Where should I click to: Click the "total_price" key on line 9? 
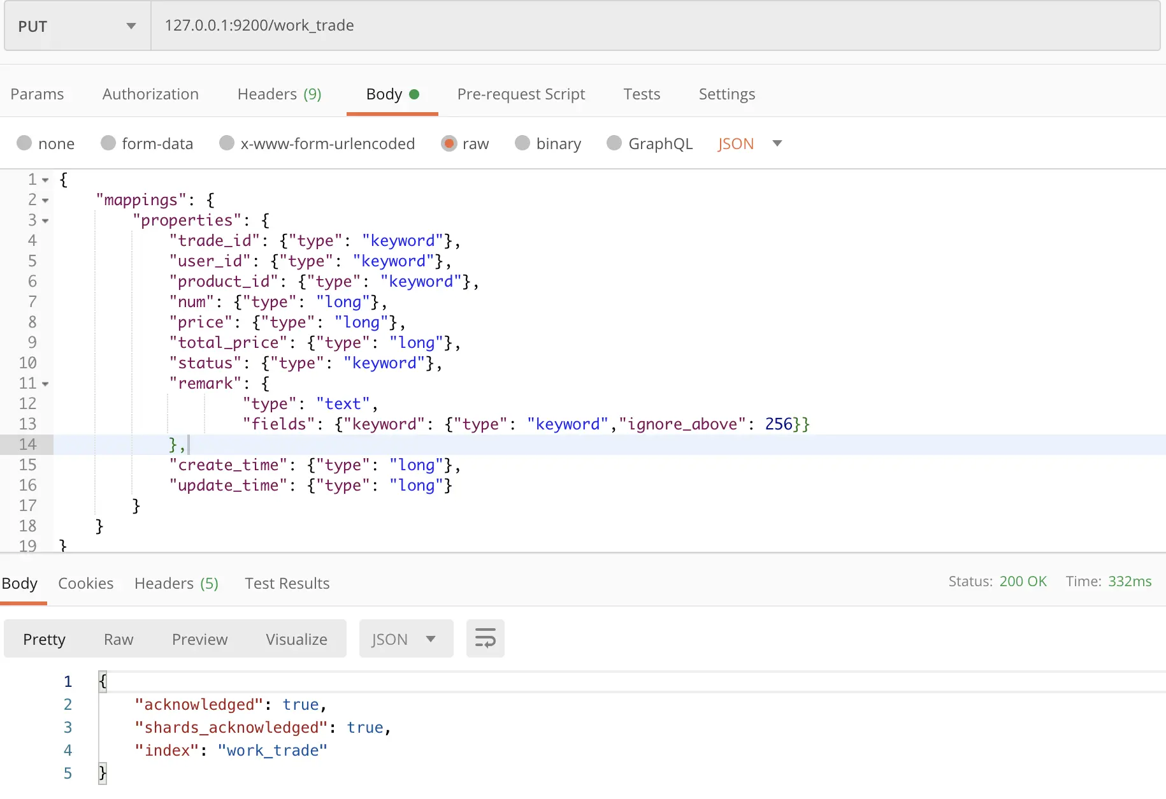[x=229, y=343]
